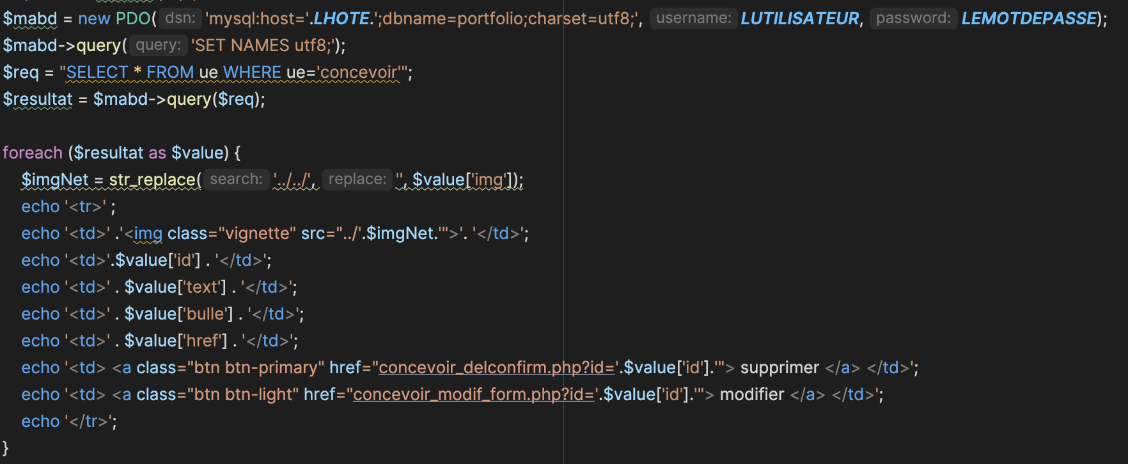Click the str_replace function name
The width and height of the screenshot is (1128, 464).
(152, 180)
